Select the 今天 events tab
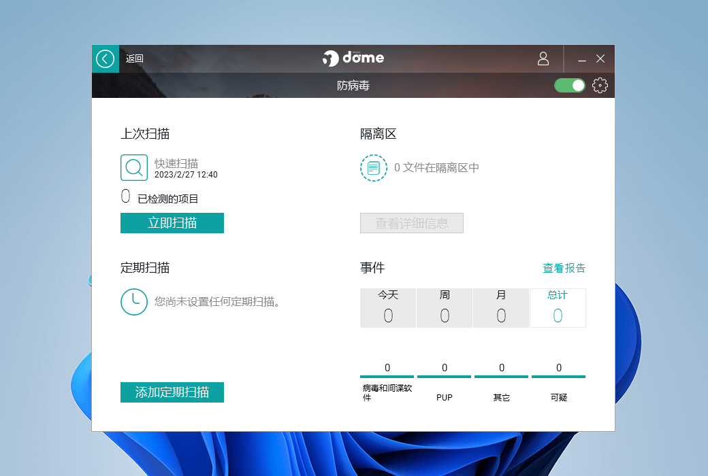Image resolution: width=708 pixels, height=476 pixels. 388,308
